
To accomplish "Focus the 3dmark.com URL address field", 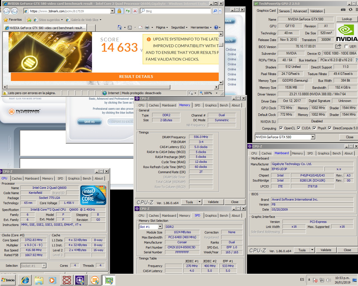I will click(x=69, y=11).
